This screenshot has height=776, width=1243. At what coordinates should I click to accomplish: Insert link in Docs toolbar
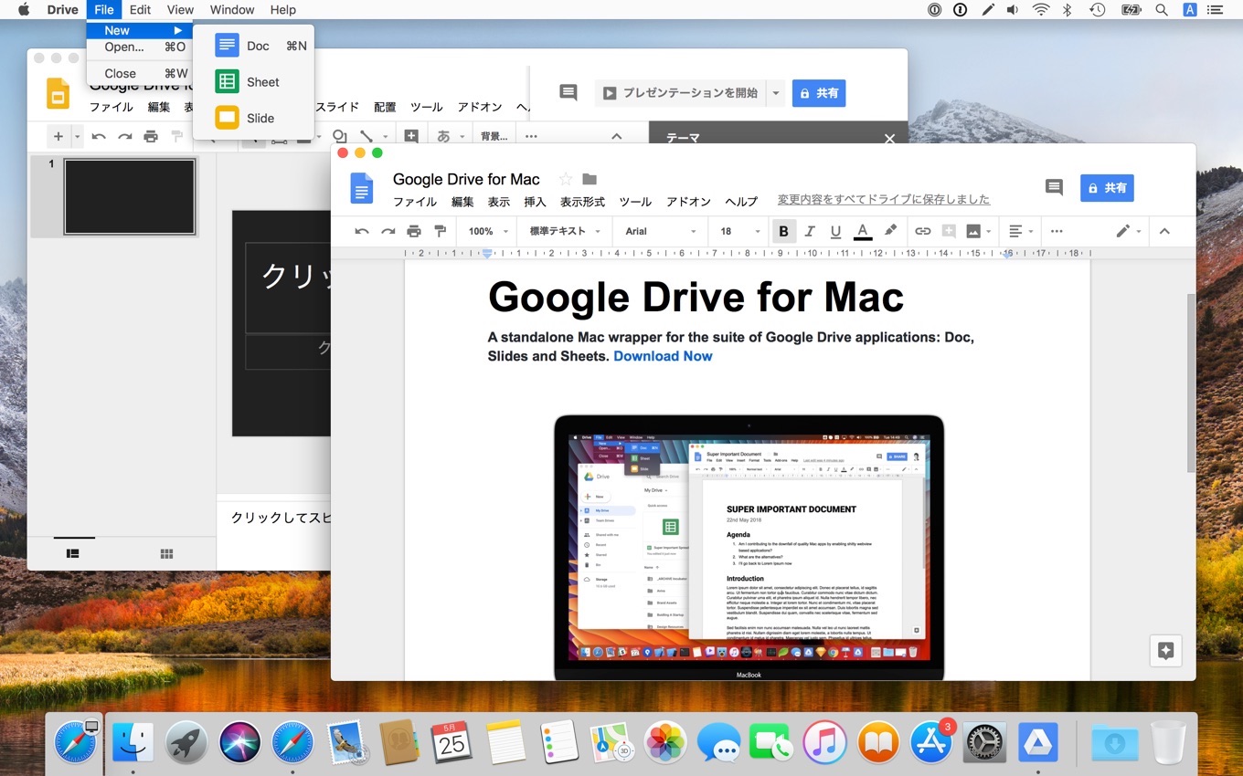pos(923,231)
